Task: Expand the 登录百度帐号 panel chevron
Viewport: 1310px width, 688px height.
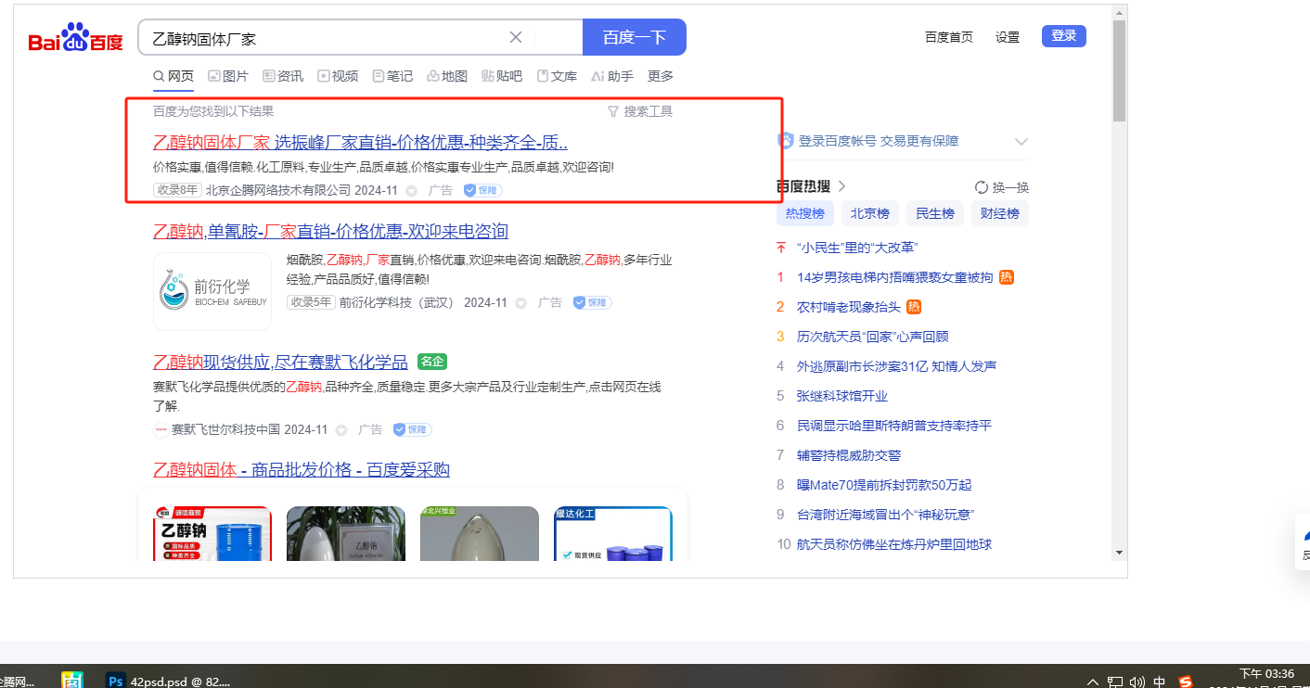Action: [1021, 142]
